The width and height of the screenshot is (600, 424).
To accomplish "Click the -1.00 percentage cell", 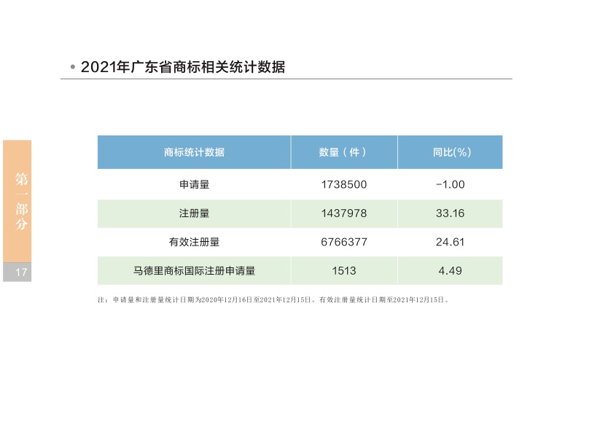I will tap(450, 184).
